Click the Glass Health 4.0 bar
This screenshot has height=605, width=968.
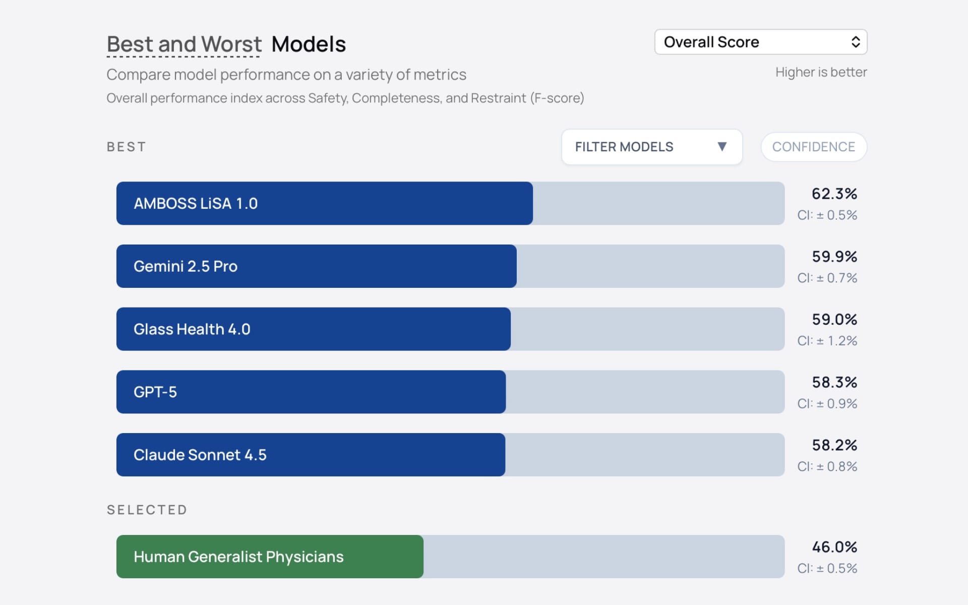click(313, 329)
